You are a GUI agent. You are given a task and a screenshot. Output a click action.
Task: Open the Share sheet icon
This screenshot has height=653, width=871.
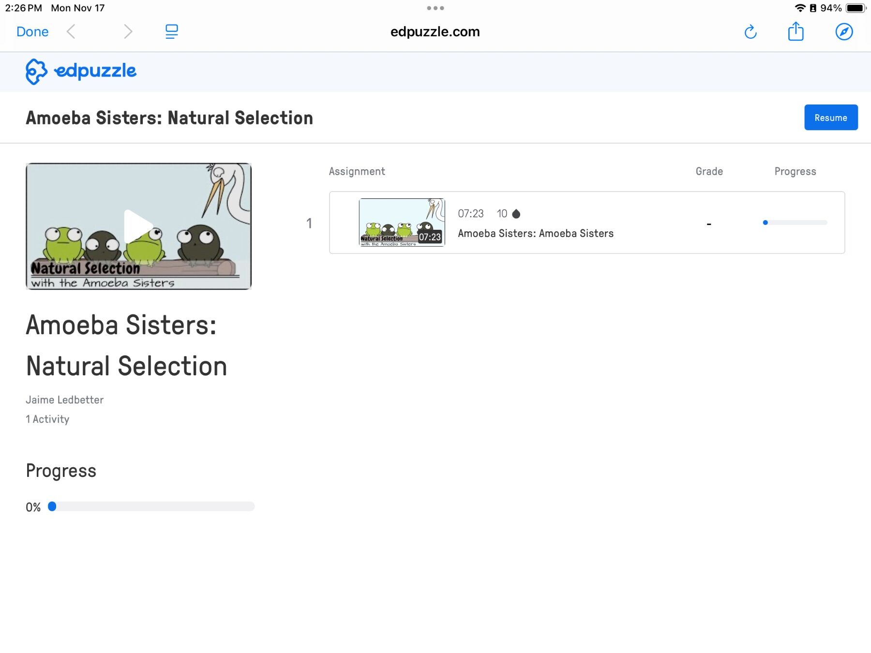(x=796, y=31)
